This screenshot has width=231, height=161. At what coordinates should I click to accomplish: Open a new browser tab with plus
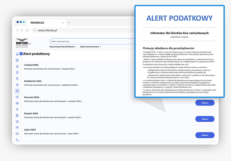tap(69, 23)
